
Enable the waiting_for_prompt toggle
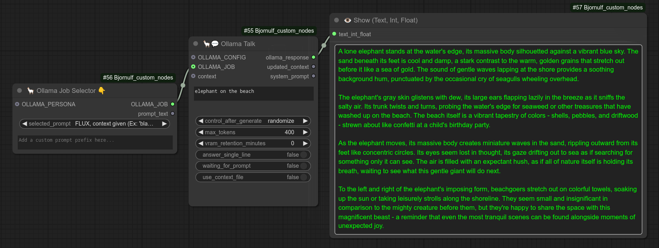303,166
